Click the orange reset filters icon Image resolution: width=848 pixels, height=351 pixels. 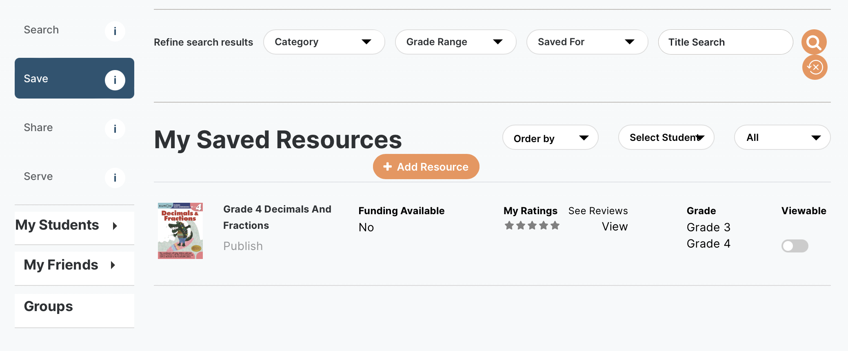815,67
